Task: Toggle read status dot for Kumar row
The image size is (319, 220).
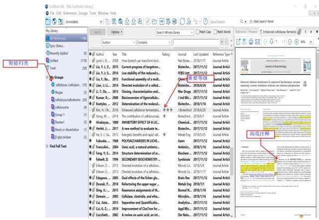Action: click(90, 98)
